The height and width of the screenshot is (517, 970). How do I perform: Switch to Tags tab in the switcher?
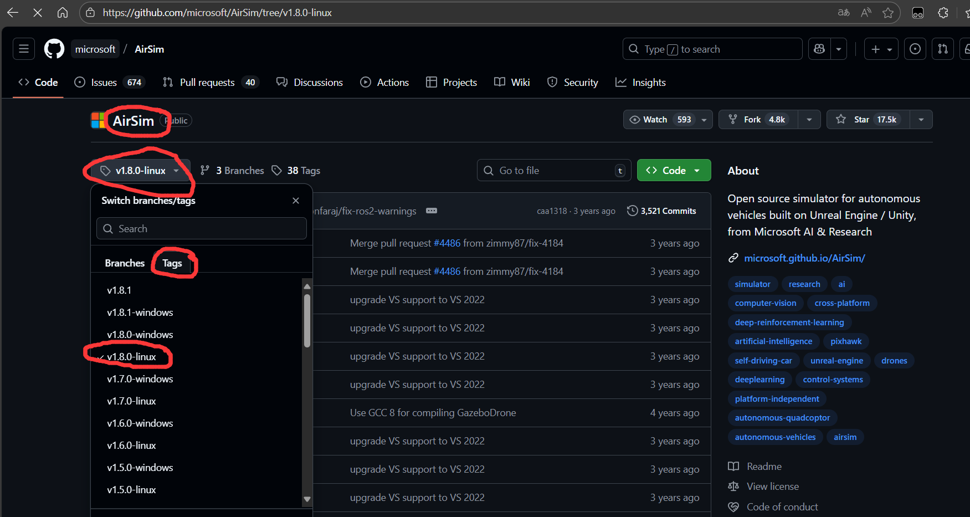click(172, 263)
